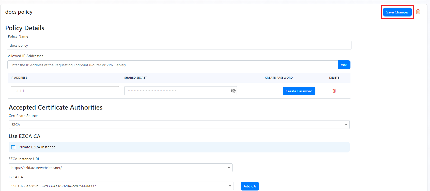Click the IP ADDRESS column header
This screenshot has height=191, width=430.
tap(19, 78)
